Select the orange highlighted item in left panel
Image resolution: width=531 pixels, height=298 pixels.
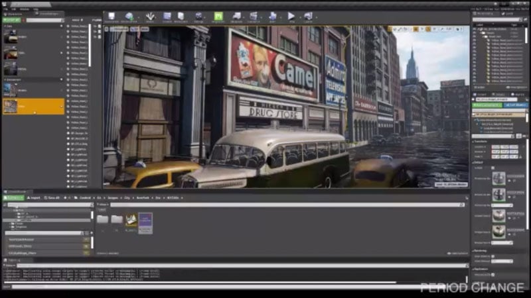tap(33, 107)
